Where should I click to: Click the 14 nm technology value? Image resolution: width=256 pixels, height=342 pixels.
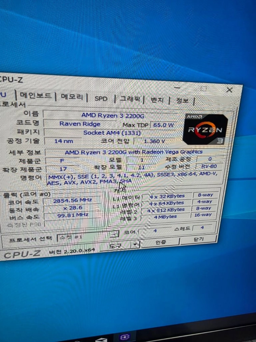click(x=63, y=141)
